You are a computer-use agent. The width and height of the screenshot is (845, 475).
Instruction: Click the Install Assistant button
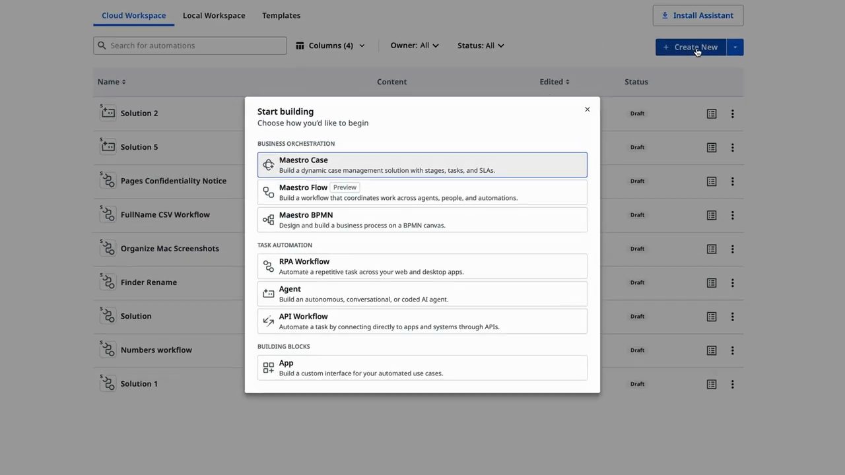click(x=698, y=15)
